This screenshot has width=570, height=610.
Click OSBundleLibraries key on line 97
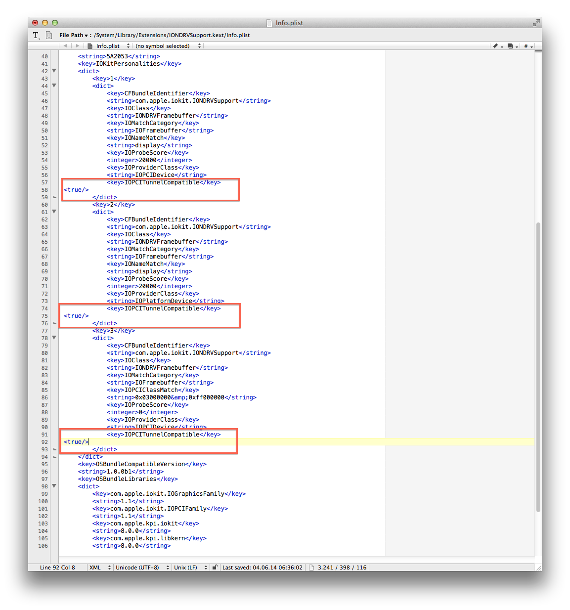(128, 479)
